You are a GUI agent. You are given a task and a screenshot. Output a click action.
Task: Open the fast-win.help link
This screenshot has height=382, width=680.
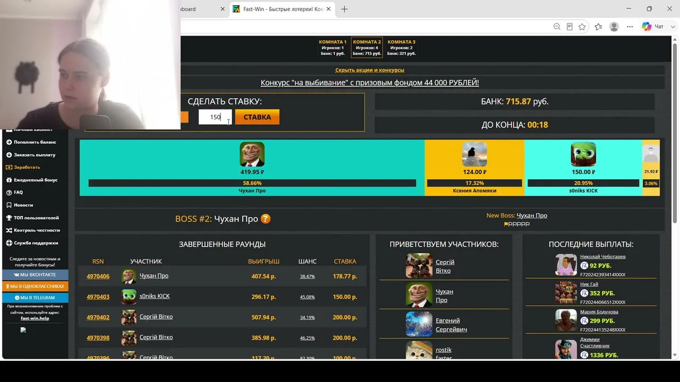tap(35, 318)
